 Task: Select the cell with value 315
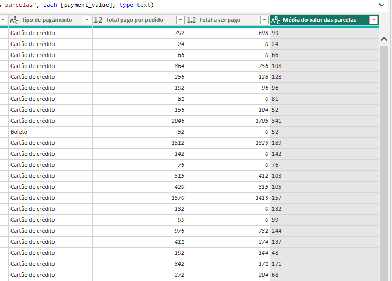(x=228, y=187)
